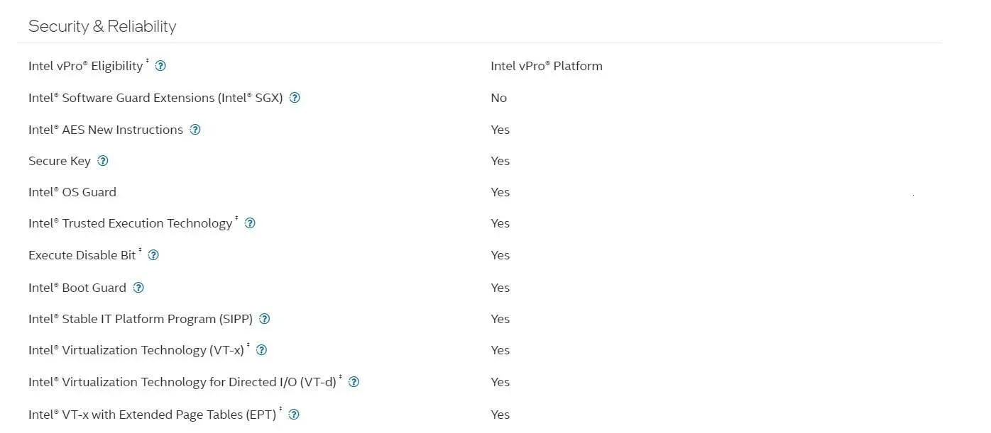Open Trusted Execution Technology help tooltip icon
The width and height of the screenshot is (991, 433).
250,223
